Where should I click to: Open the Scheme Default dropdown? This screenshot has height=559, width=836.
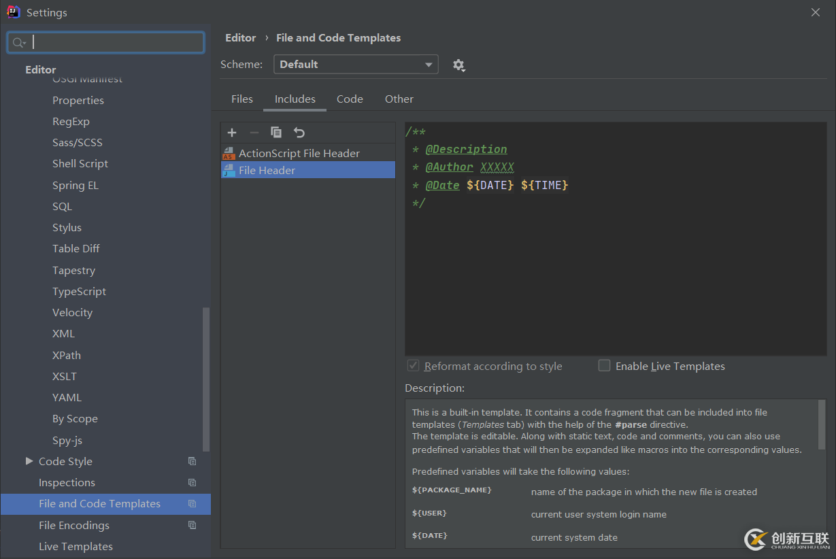(356, 65)
